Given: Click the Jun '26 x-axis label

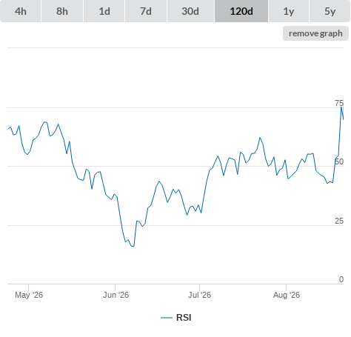Looking at the screenshot, I should pyautogui.click(x=116, y=295).
